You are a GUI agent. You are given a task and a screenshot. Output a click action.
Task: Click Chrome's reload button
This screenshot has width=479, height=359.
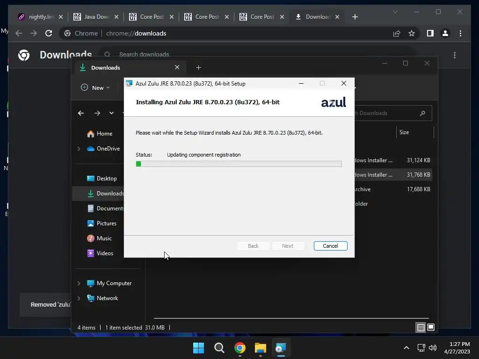49,33
